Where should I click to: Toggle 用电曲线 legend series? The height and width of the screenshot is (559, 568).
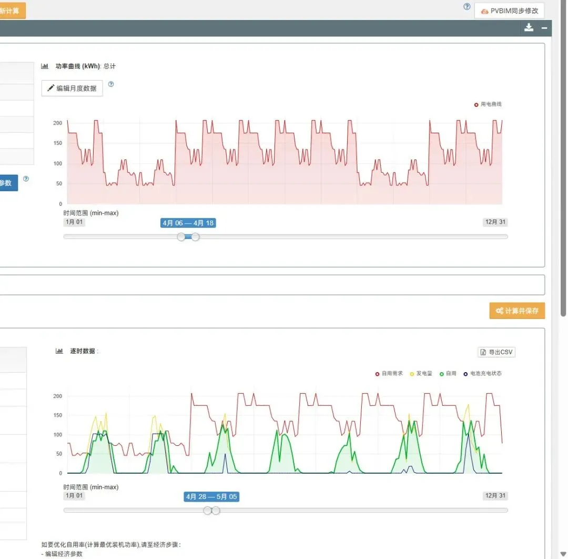tap(488, 104)
